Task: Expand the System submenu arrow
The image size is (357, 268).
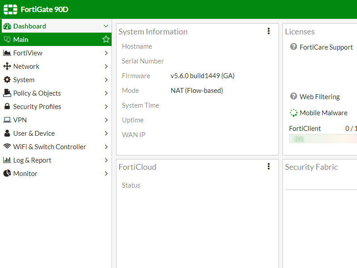Action: [x=106, y=80]
